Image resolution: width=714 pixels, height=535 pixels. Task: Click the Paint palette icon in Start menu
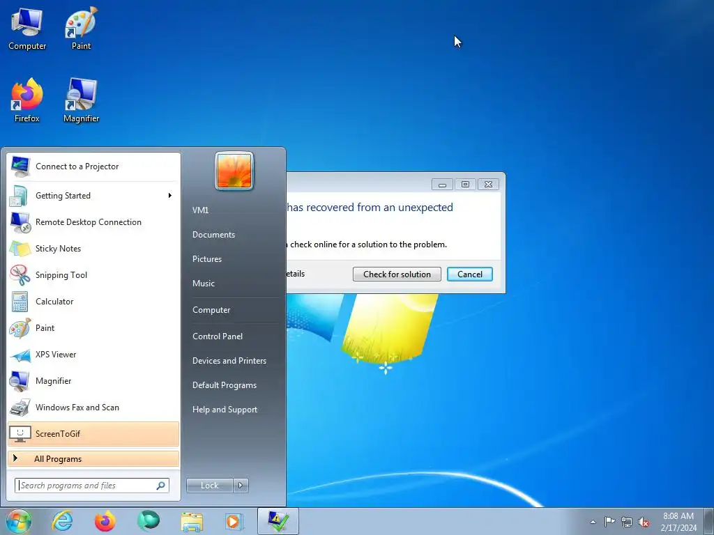click(x=20, y=328)
